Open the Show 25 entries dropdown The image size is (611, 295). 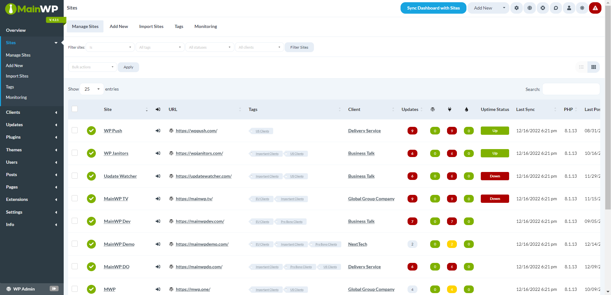point(92,89)
